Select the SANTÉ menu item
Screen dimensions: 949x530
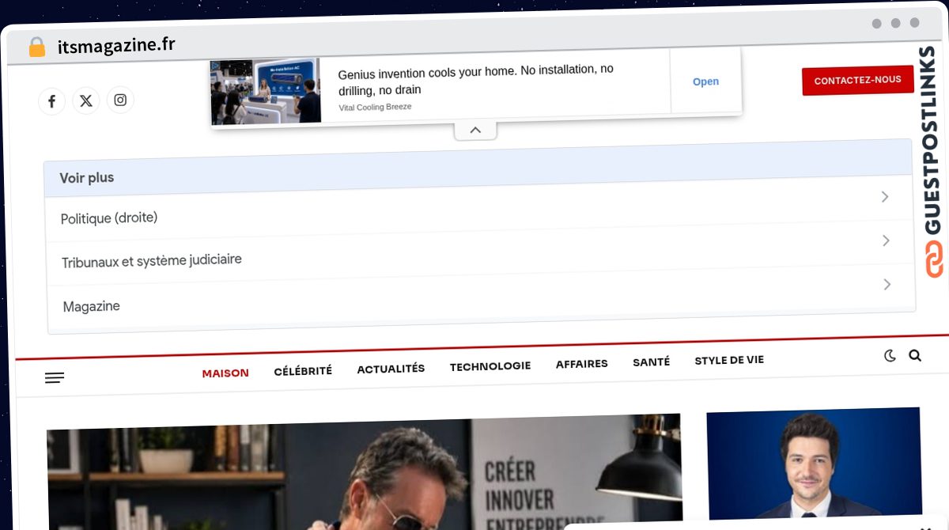651,362
